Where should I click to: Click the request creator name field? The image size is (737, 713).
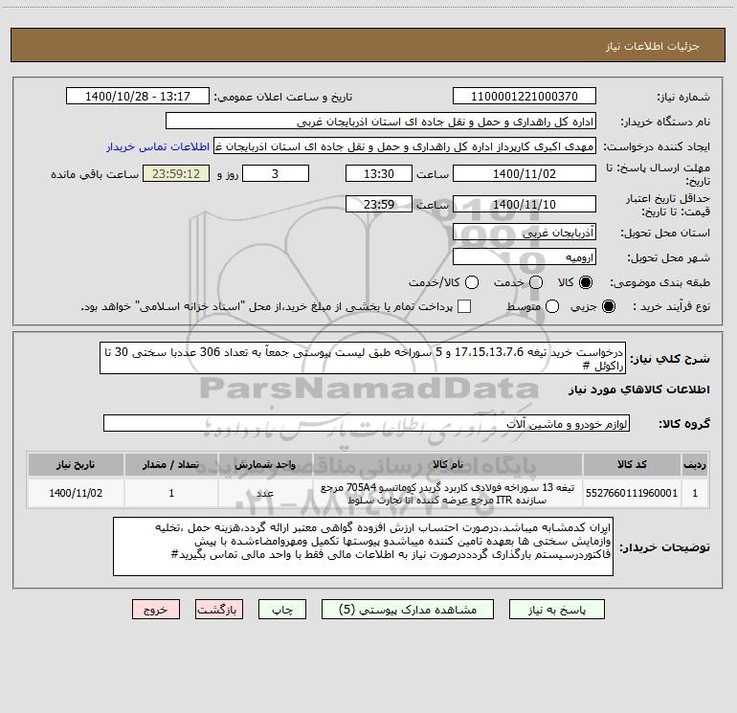[405, 146]
